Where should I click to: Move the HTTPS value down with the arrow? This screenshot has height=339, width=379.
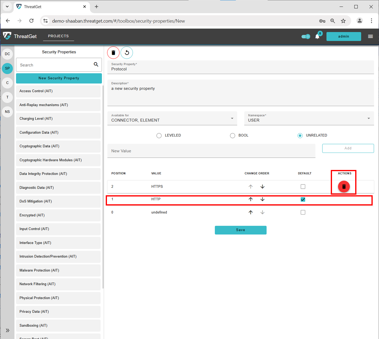[x=262, y=187]
